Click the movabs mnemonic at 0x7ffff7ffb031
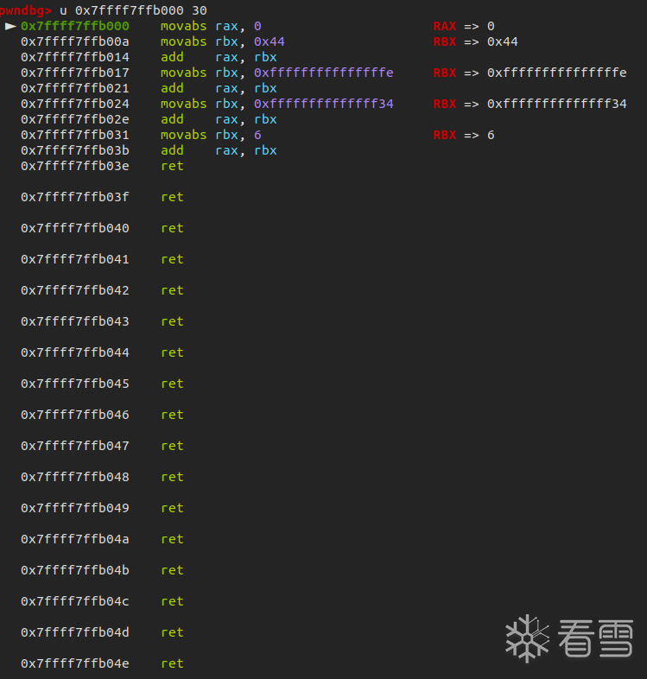This screenshot has width=647, height=679. [x=183, y=135]
